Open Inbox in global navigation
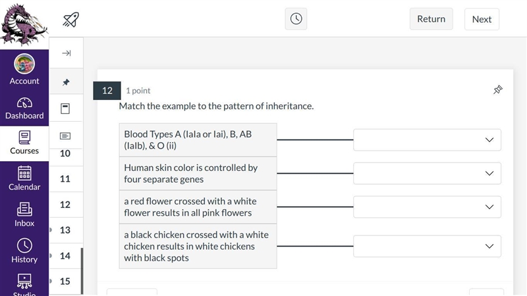The image size is (527, 296). coord(24,215)
